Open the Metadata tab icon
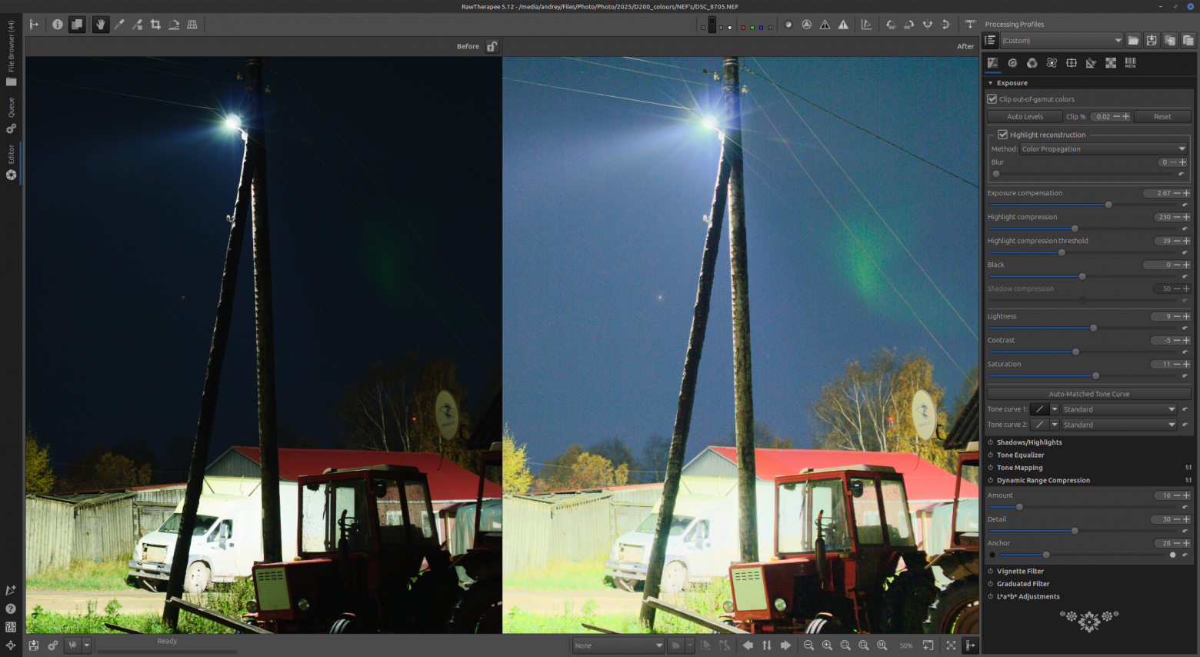Viewport: 1200px width, 657px height. [x=1130, y=63]
